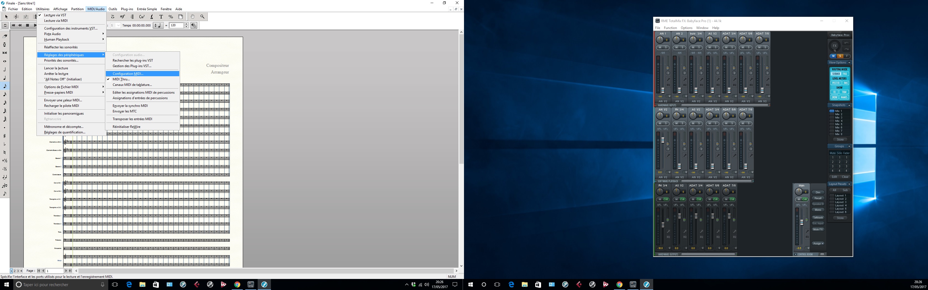Click the tempo value field showing 120
Screen dimensions: 928x290
pos(176,26)
